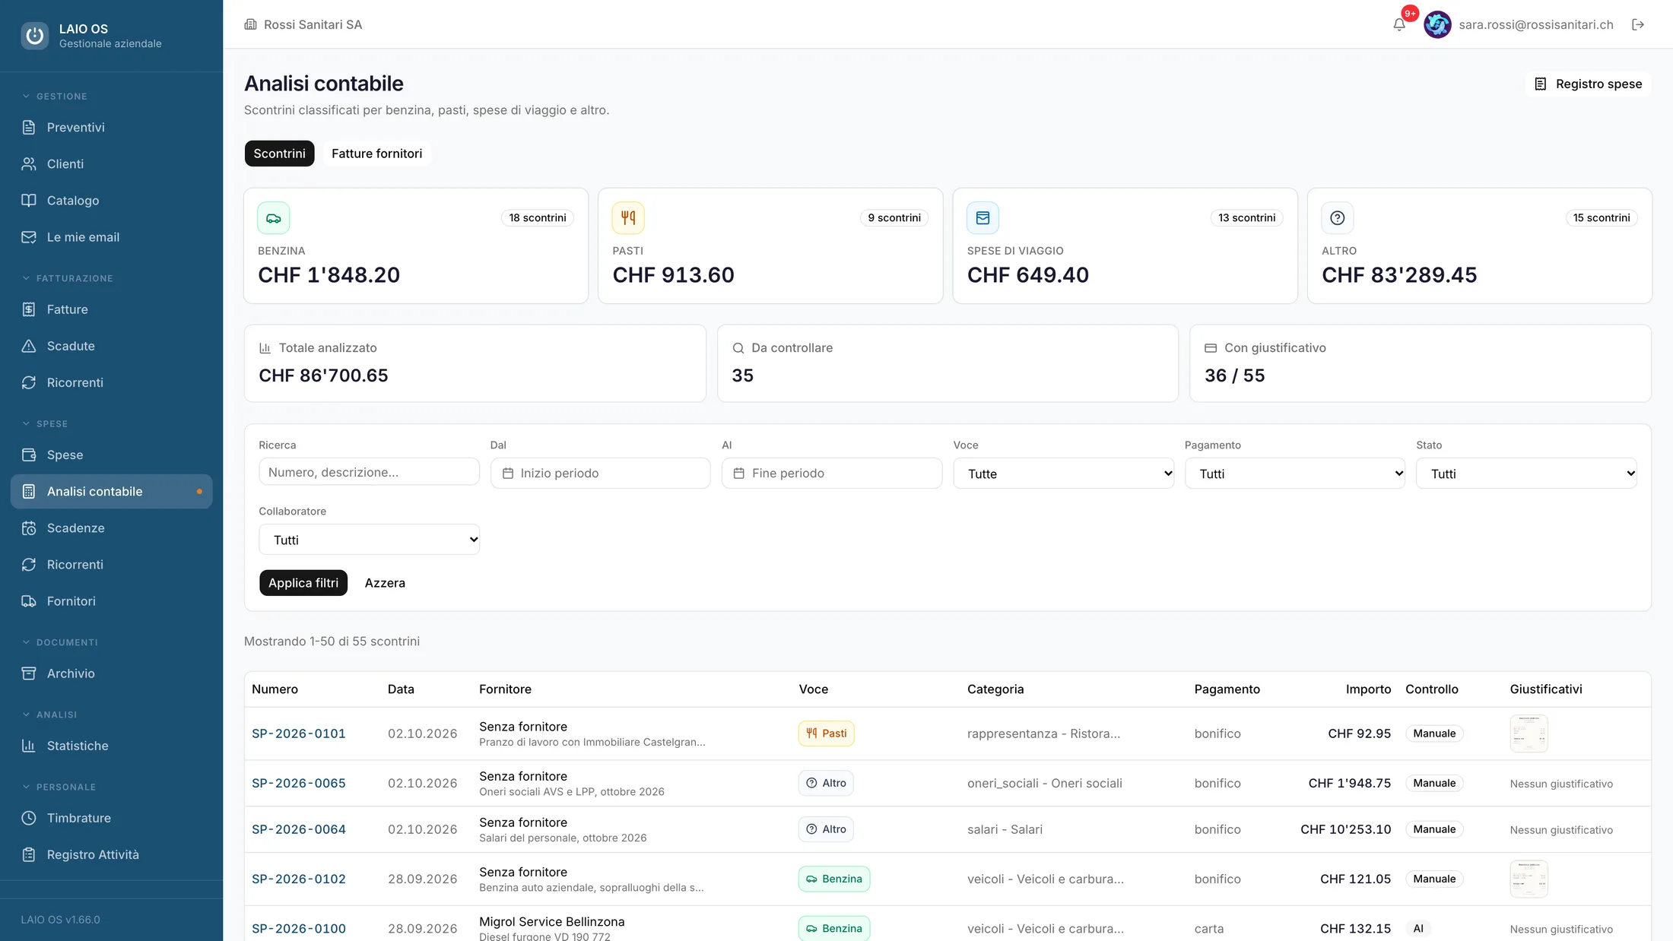Collapse the FATTURAZIONE sidebar section
The height and width of the screenshot is (941, 1673).
[x=68, y=278]
